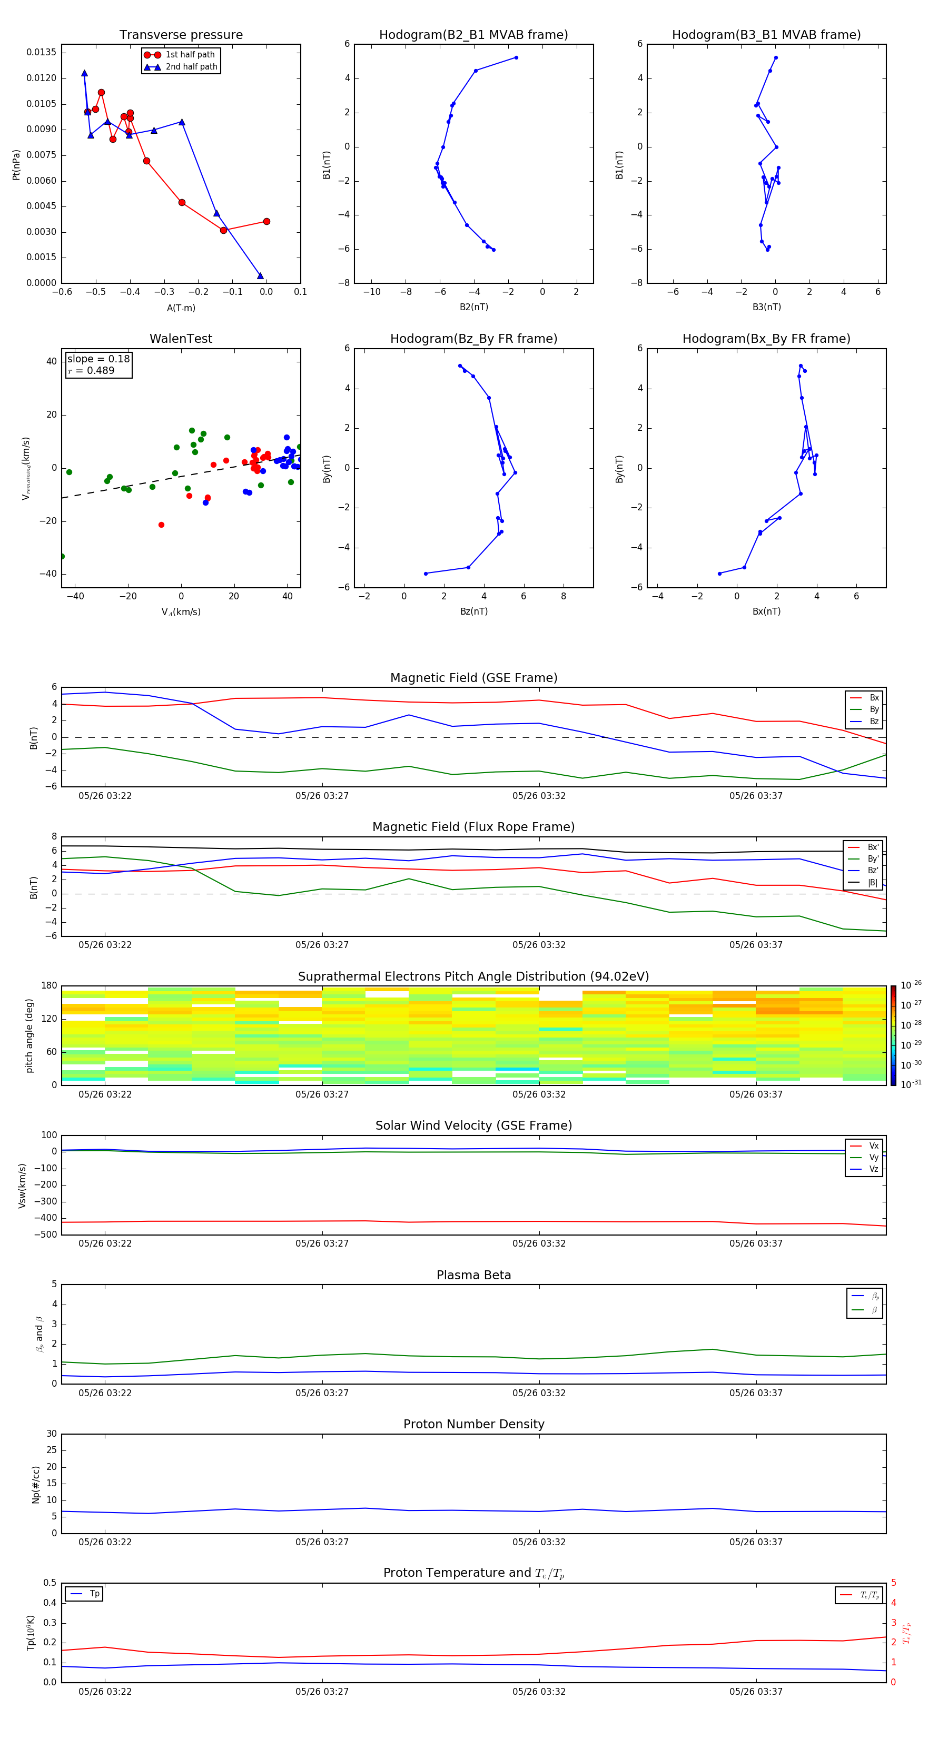Screen dimensions: 948x1738
Task: Click the 'slope = 0.18' annotation text
Action: (x=98, y=359)
